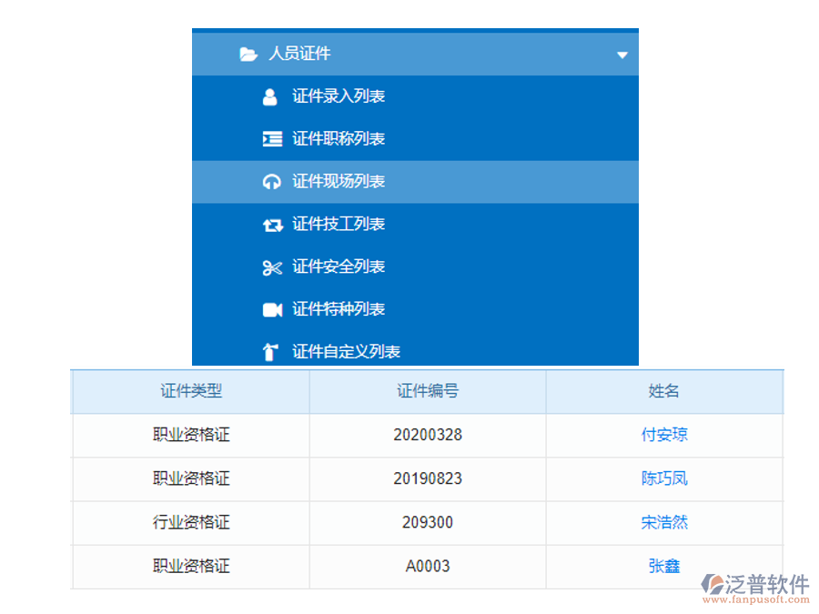Click the 姓名 column header
Image resolution: width=819 pixels, height=614 pixels.
click(664, 391)
